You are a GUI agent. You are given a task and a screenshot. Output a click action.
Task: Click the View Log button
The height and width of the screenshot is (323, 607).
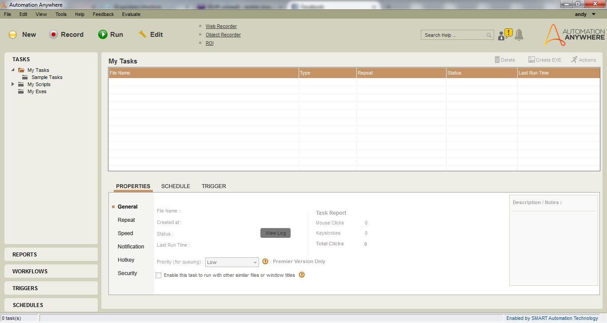pyautogui.click(x=275, y=233)
